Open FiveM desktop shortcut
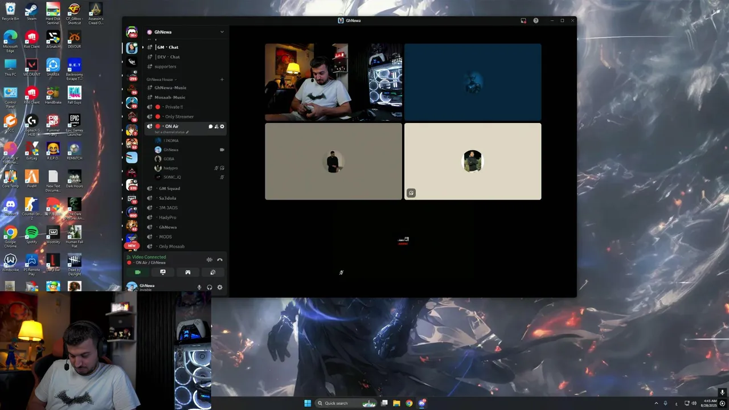Screen dimensions: 729x410 click(31, 179)
